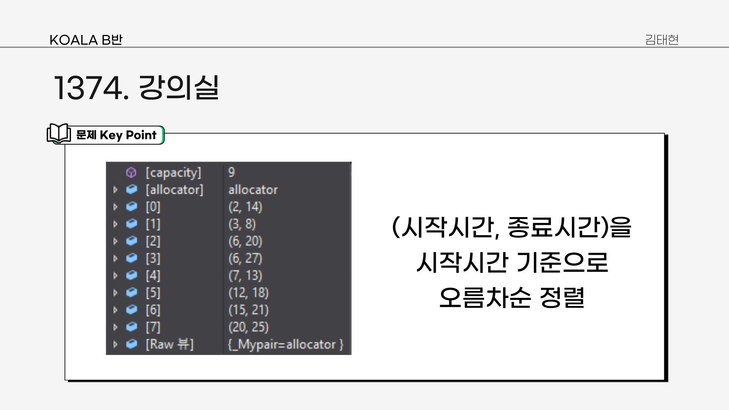The width and height of the screenshot is (729, 410).
Task: Click the blue cube icon next to [6]
Action: (131, 310)
